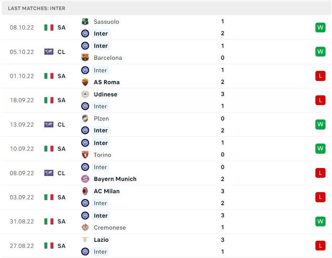Click the Plzen team logo

[85, 118]
